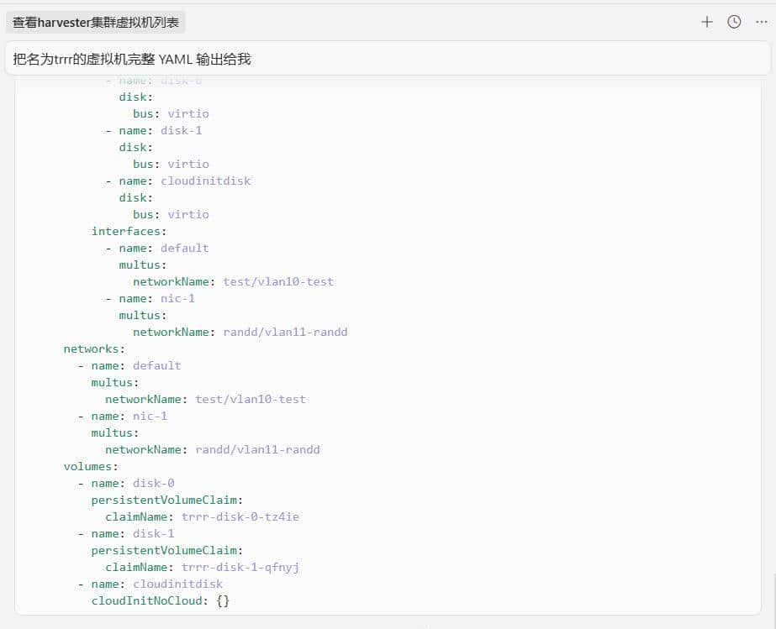Click the cloudInitNoCloud: {} line
Screen dimensions: 776x629
(x=160, y=600)
